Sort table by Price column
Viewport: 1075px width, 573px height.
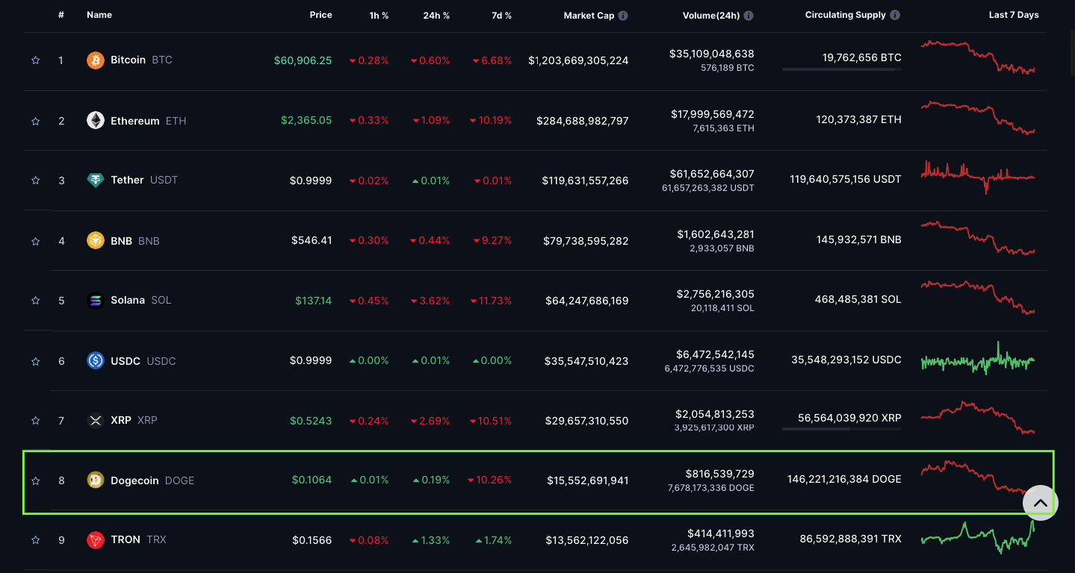(321, 15)
